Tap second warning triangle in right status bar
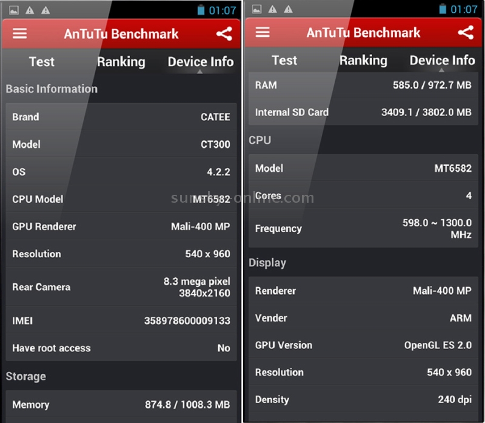Screen dimensions: 485x423 [289, 9]
